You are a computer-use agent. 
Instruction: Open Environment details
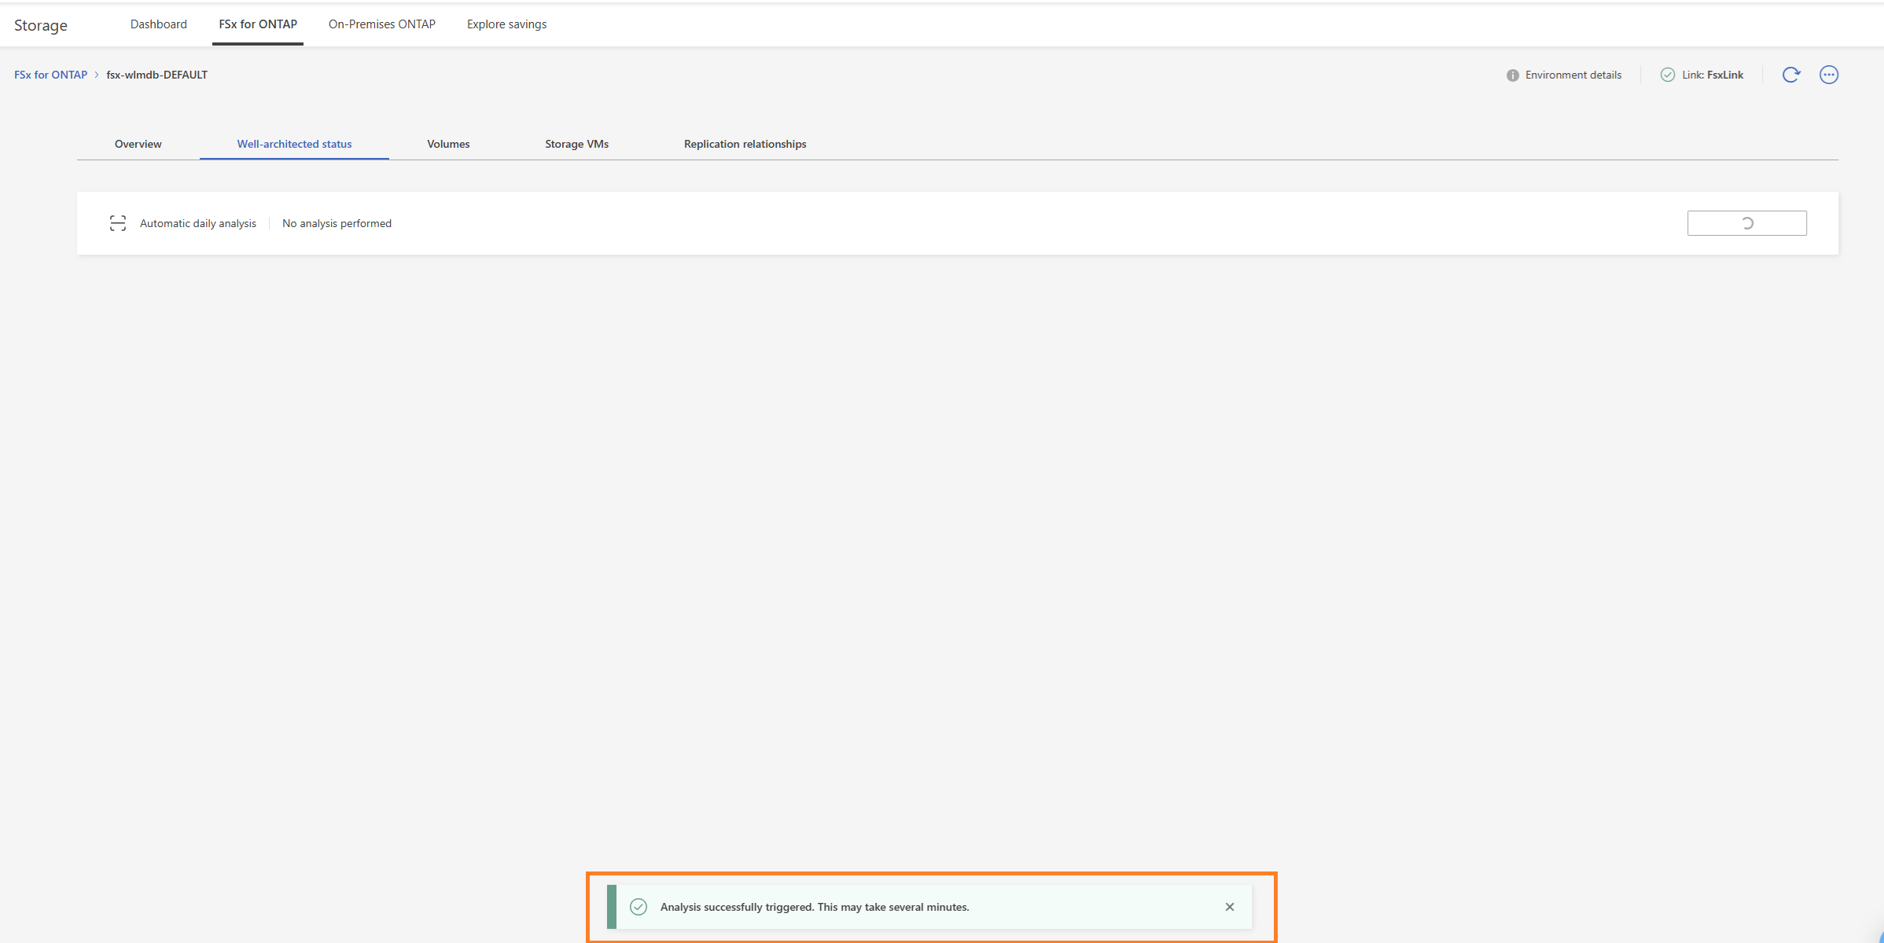coord(1573,75)
